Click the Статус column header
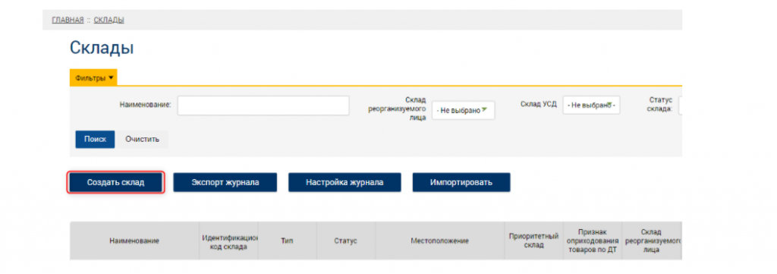777x274 pixels. coord(346,241)
